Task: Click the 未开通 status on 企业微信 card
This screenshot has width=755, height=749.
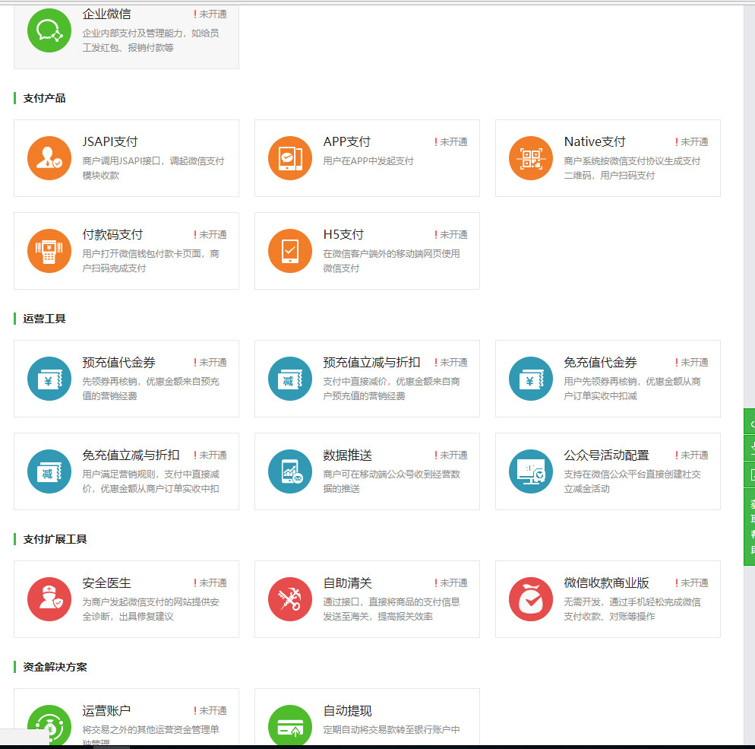Action: pyautogui.click(x=210, y=14)
